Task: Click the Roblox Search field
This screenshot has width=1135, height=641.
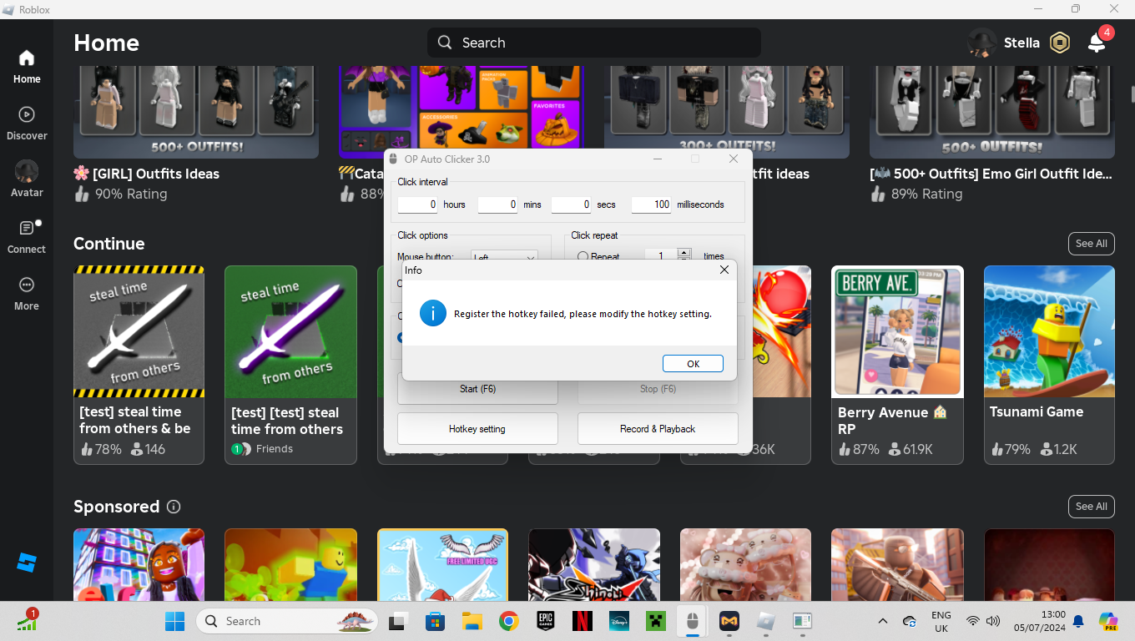Action: (594, 43)
